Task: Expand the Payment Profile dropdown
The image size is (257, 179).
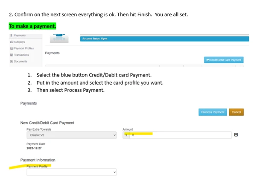Action: 71,172
